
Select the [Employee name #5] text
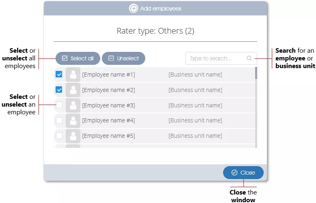click(x=108, y=136)
